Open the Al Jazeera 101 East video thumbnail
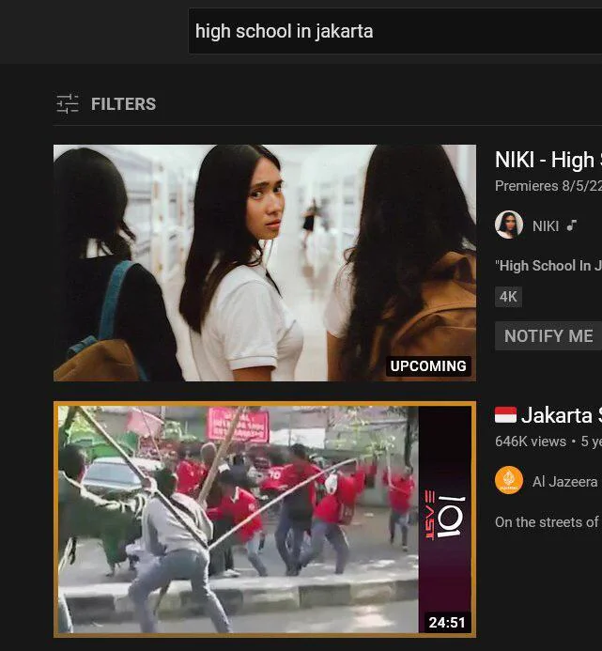This screenshot has height=651, width=602. pyautogui.click(x=265, y=519)
